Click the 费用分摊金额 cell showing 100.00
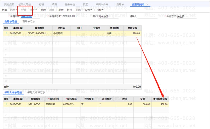This screenshot has height=129, width=210. pyautogui.click(x=160, y=104)
